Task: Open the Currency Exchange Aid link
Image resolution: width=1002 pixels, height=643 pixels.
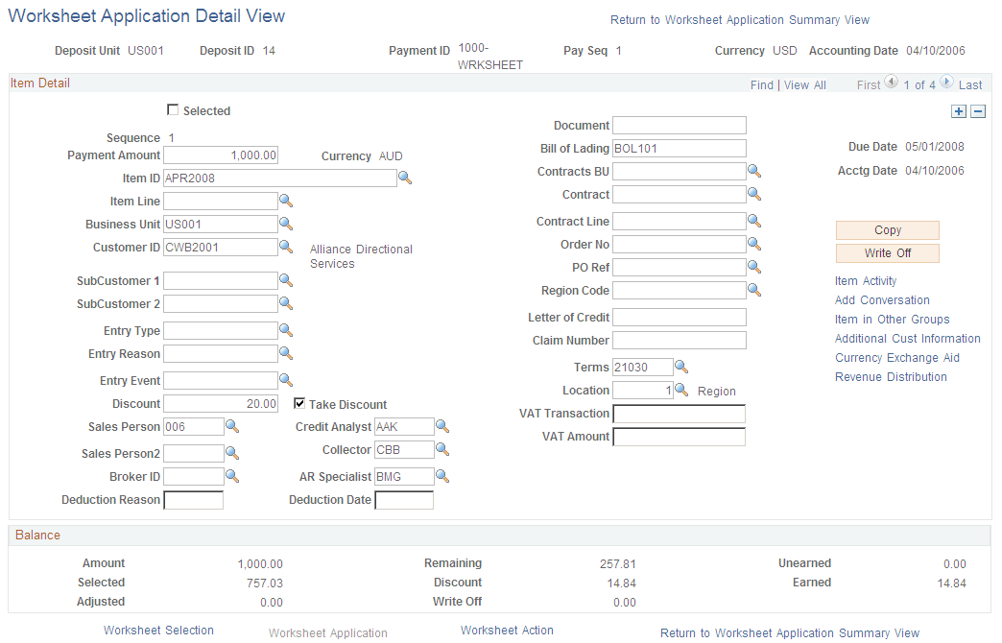Action: tap(898, 357)
